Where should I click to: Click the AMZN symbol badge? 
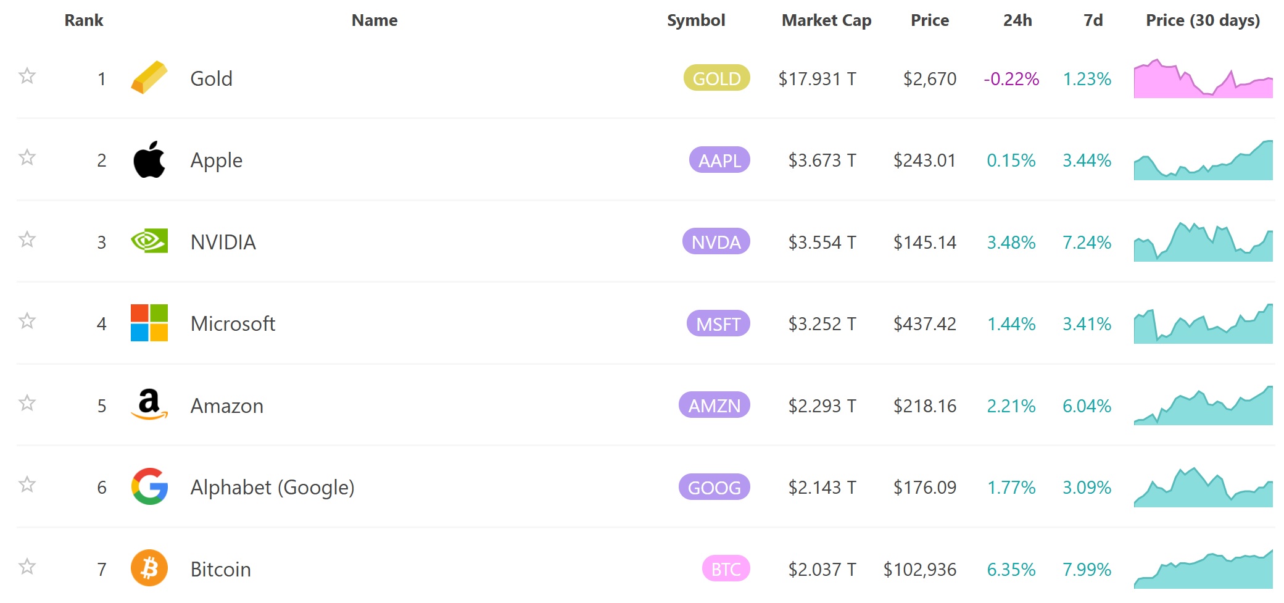[714, 405]
